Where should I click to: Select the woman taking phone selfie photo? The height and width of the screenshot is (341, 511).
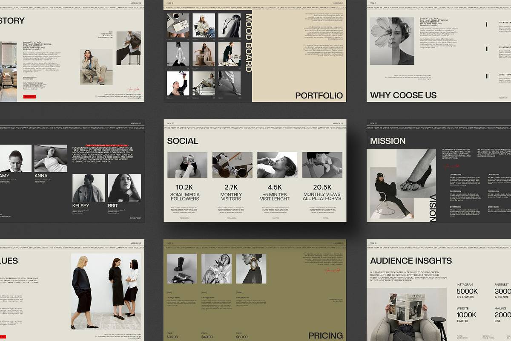[x=177, y=83]
